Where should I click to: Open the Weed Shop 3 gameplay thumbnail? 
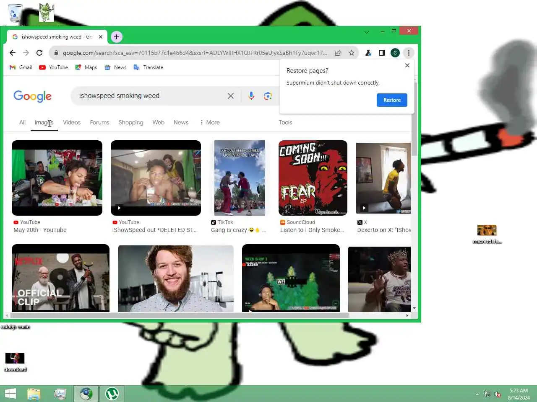coord(291,278)
